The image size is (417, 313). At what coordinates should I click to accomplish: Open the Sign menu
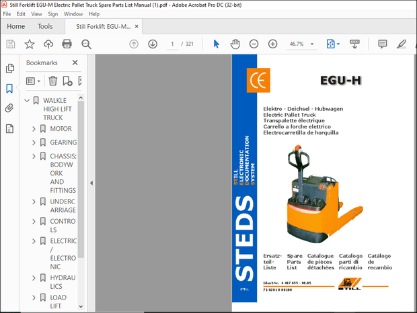point(53,14)
